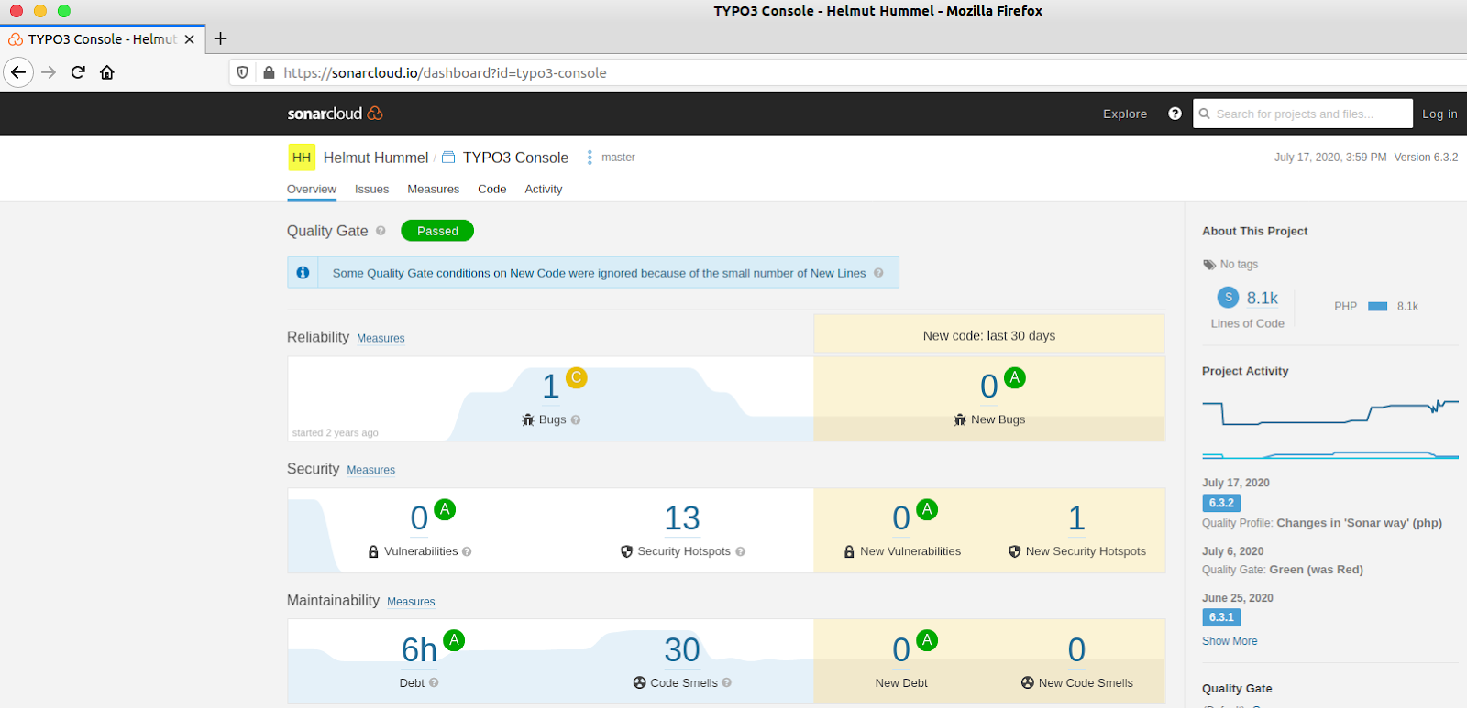Click the Quality Gate help icon
Image resolution: width=1467 pixels, height=708 pixels.
point(381,231)
